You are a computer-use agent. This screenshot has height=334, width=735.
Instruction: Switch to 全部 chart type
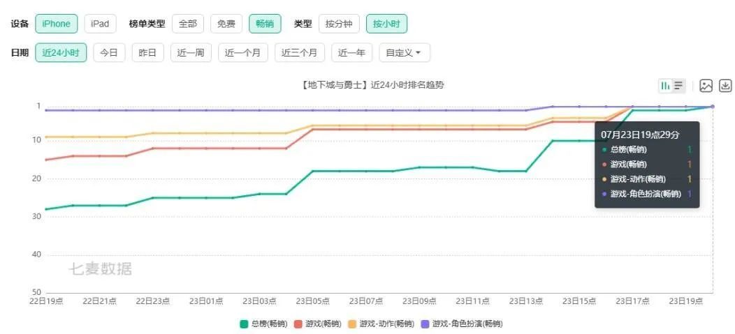point(188,24)
